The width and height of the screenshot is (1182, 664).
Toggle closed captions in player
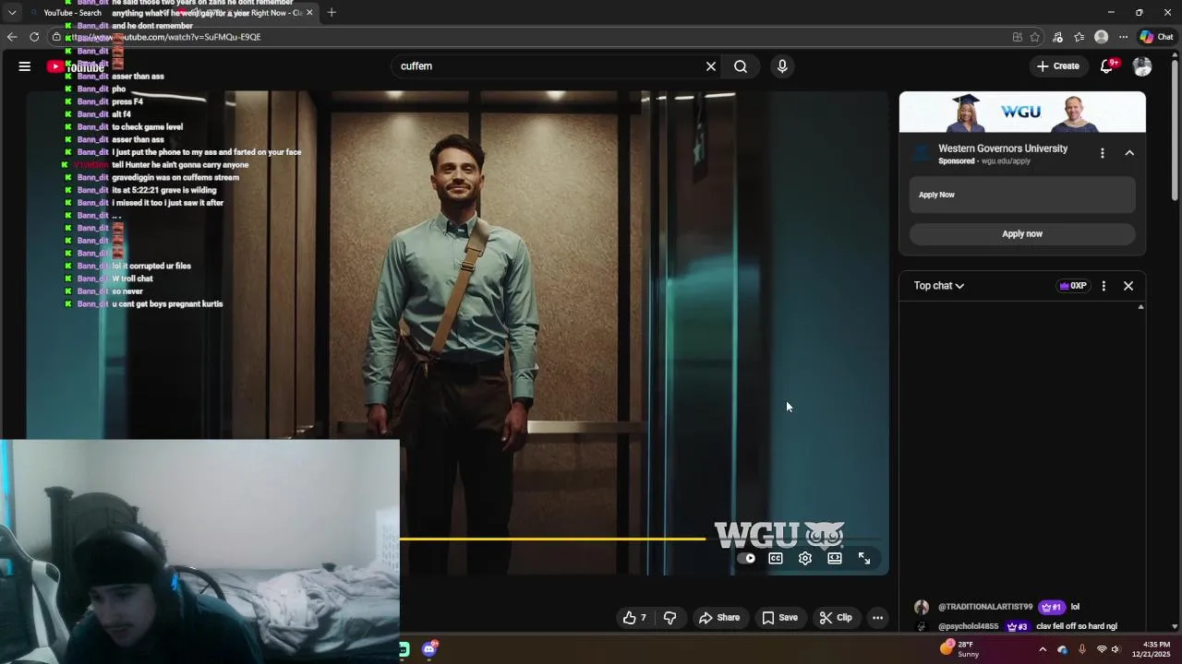(776, 558)
